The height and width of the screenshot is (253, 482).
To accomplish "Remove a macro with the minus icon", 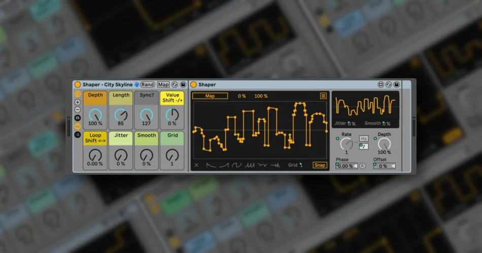I will (x=78, y=110).
